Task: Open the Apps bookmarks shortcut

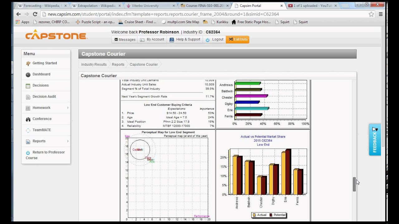Action: [x=22, y=22]
